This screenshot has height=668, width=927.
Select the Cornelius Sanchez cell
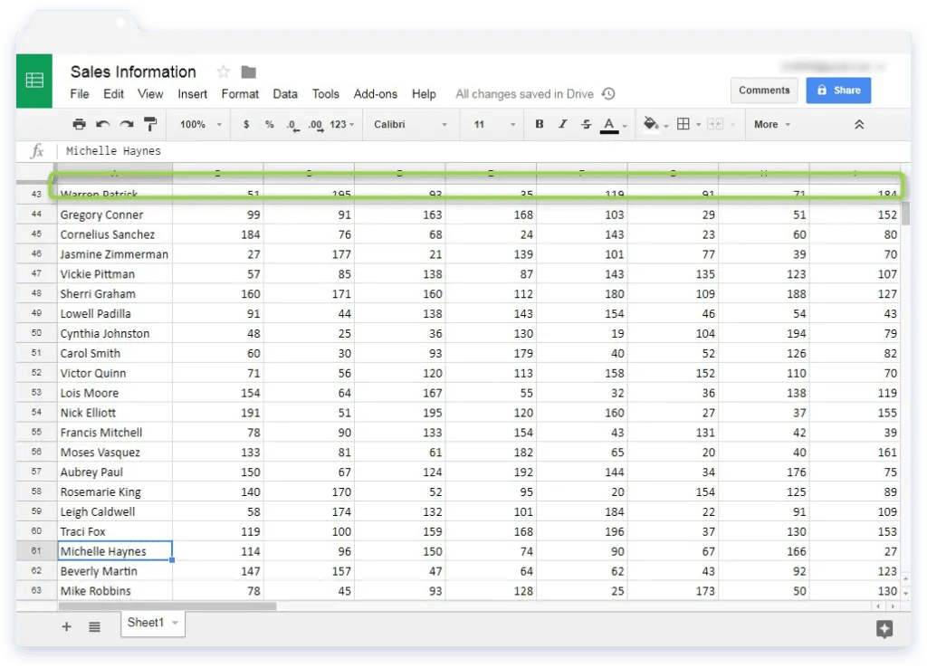pos(115,234)
